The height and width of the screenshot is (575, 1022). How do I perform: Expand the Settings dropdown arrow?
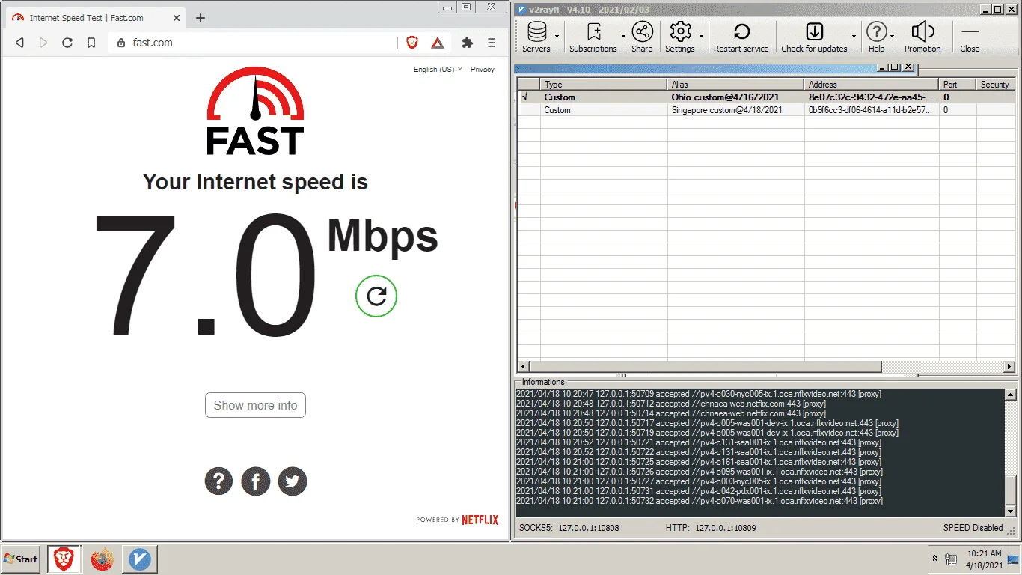tap(701, 34)
